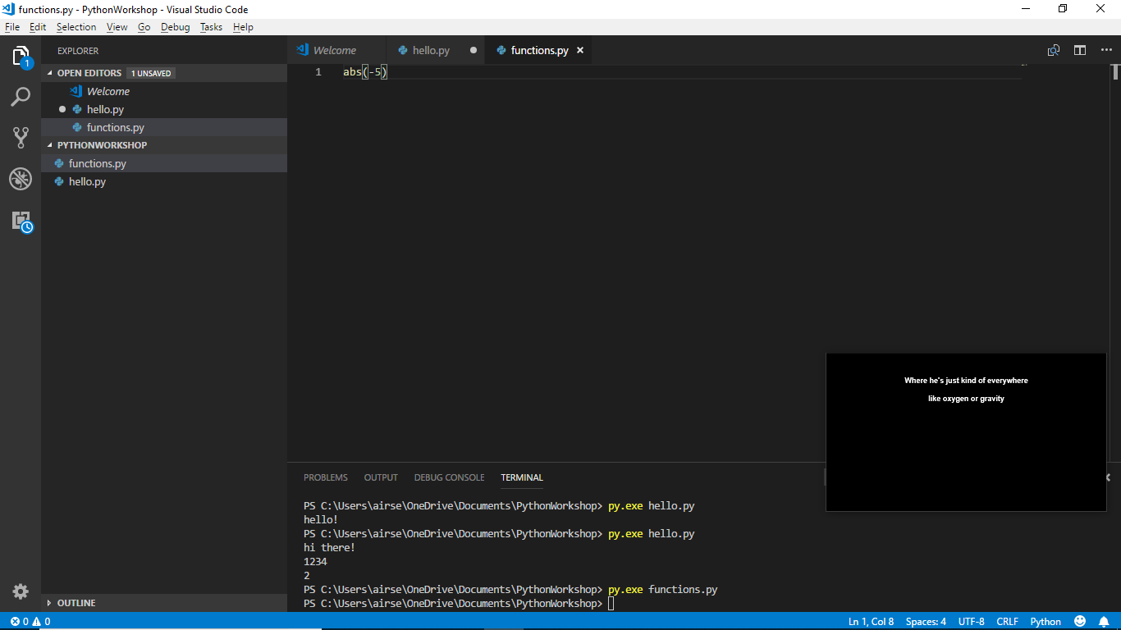This screenshot has height=630, width=1121.
Task: Change the language mode from Python
Action: (x=1046, y=622)
